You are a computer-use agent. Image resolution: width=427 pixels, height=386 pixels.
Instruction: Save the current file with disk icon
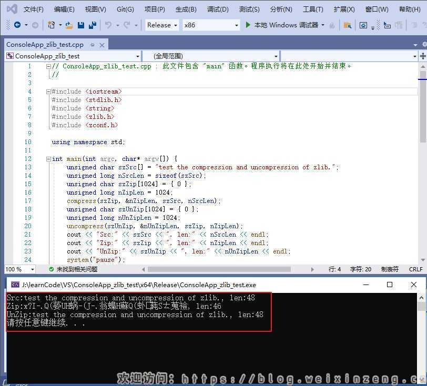tap(81, 25)
